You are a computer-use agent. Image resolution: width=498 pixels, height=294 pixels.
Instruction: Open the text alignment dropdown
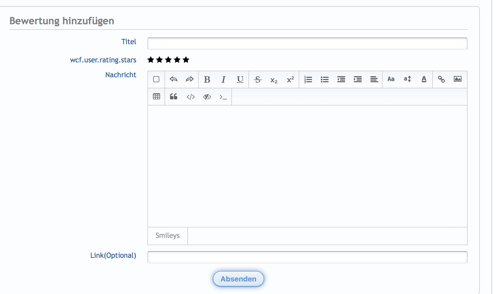pyautogui.click(x=374, y=80)
